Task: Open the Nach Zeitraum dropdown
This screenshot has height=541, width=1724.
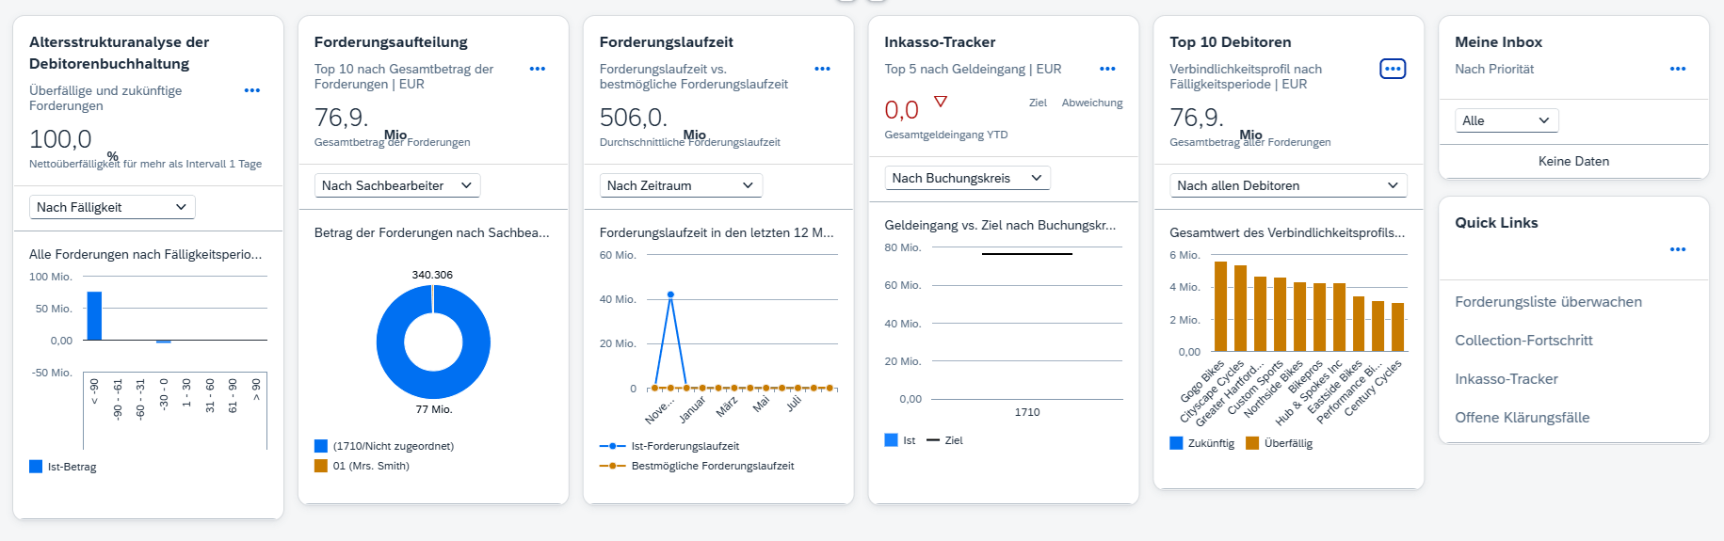Action: click(x=681, y=185)
